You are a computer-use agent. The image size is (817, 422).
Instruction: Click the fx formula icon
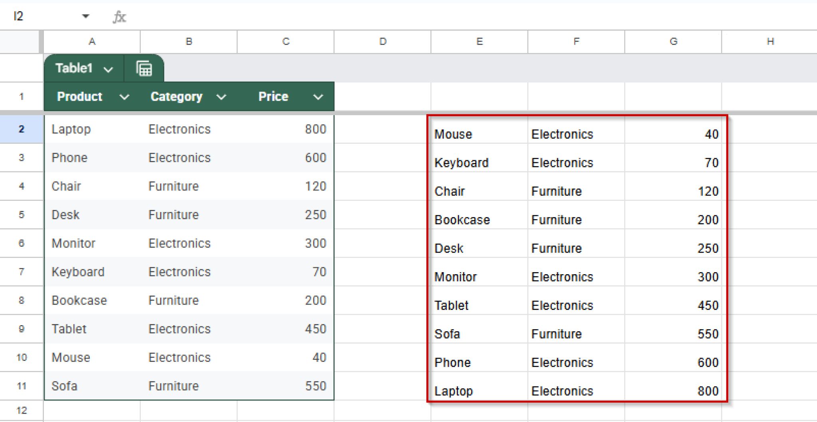coord(120,16)
